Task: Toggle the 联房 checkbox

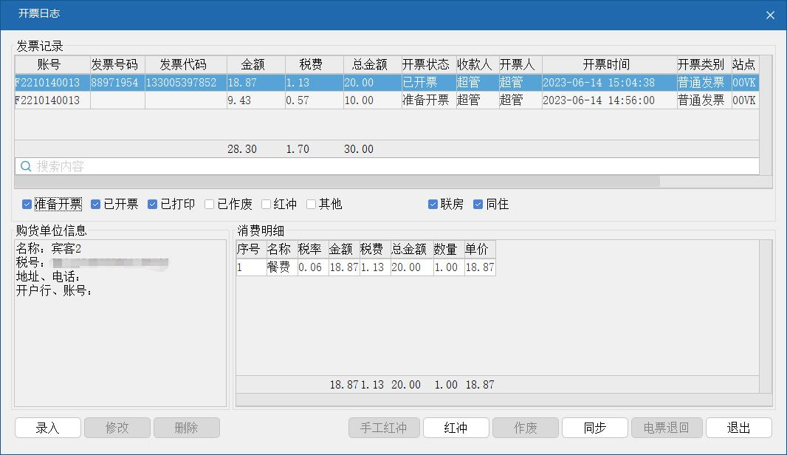Action: [x=433, y=204]
